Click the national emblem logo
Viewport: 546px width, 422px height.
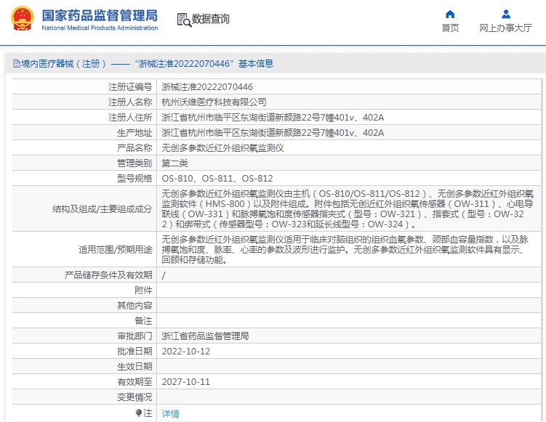(23, 19)
